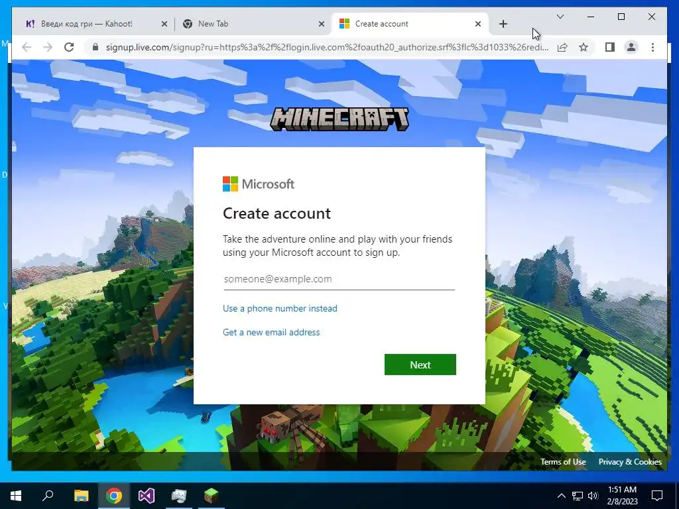Open the notification center icon
Viewport: 679px width, 509px height.
[657, 496]
